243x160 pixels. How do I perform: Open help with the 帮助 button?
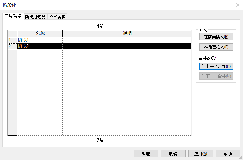tap(228, 154)
